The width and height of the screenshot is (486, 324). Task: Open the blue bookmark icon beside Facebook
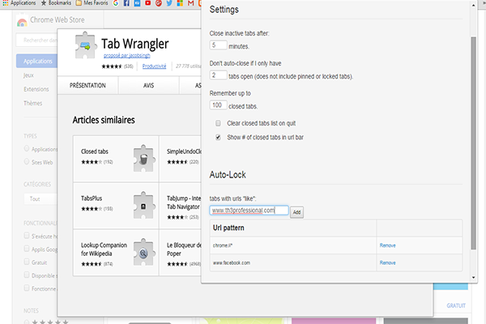(138, 3)
